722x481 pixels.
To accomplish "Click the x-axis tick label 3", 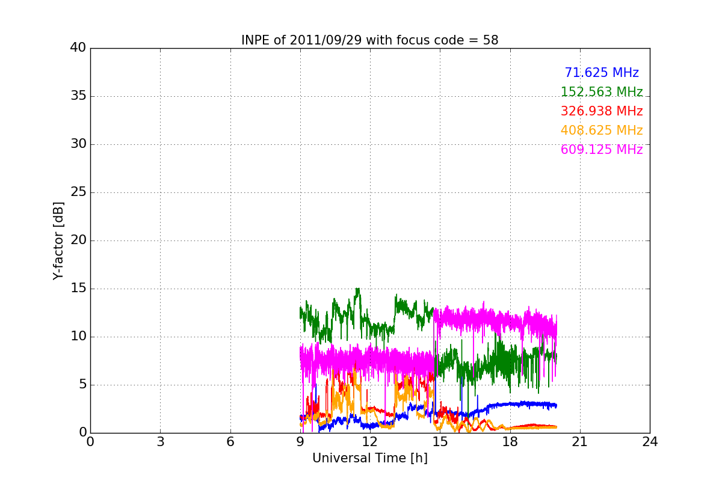I will click(160, 442).
